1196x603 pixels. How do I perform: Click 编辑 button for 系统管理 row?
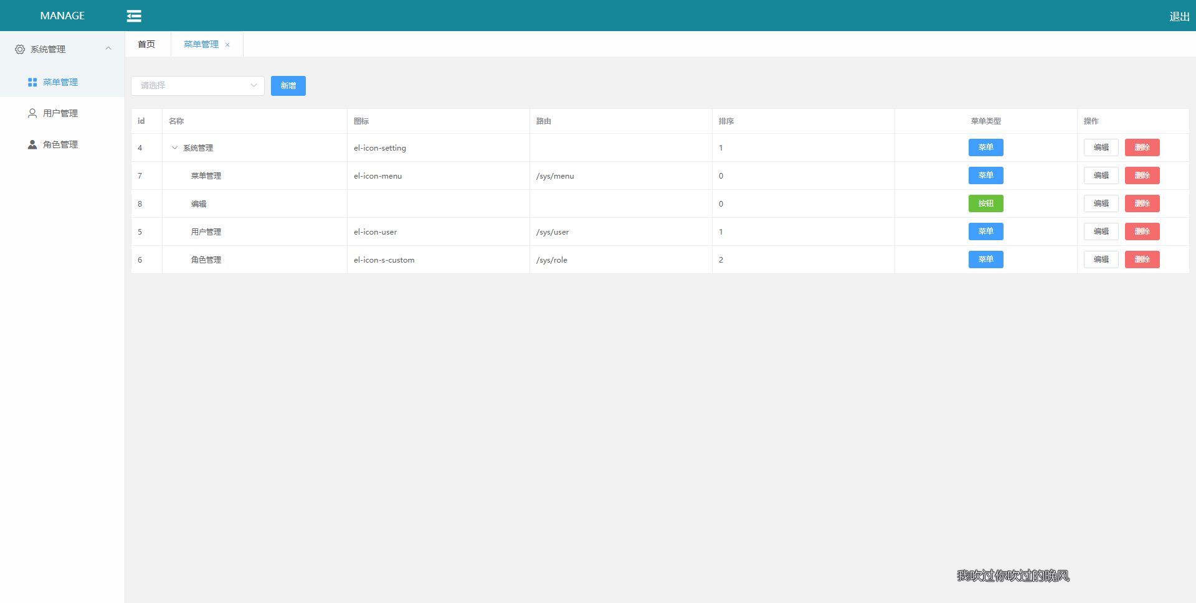(x=1101, y=147)
